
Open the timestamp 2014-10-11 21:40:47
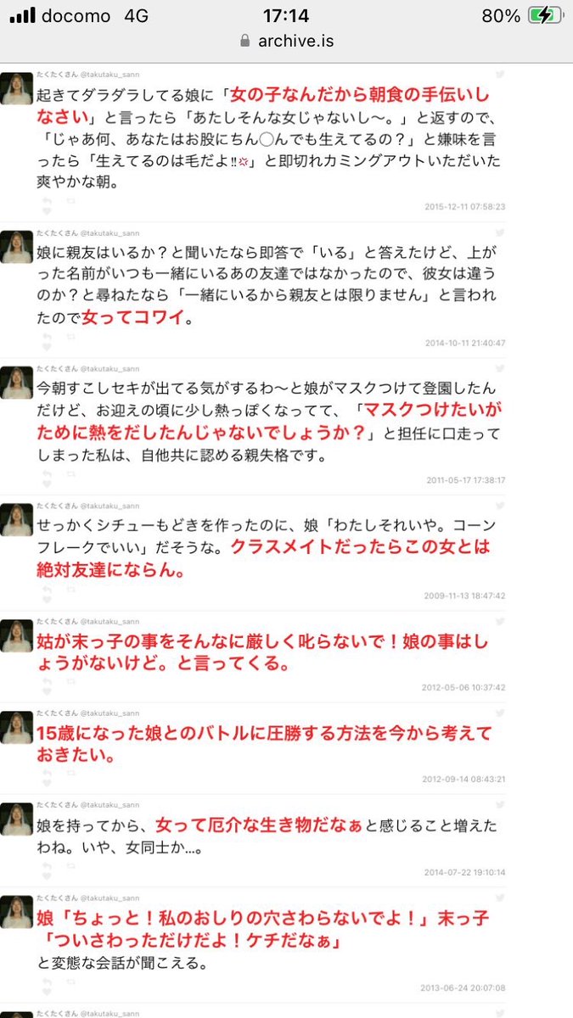[465, 343]
